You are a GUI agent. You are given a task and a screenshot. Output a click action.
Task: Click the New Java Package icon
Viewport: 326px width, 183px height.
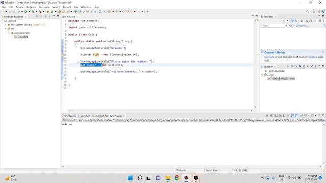click(x=48, y=12)
